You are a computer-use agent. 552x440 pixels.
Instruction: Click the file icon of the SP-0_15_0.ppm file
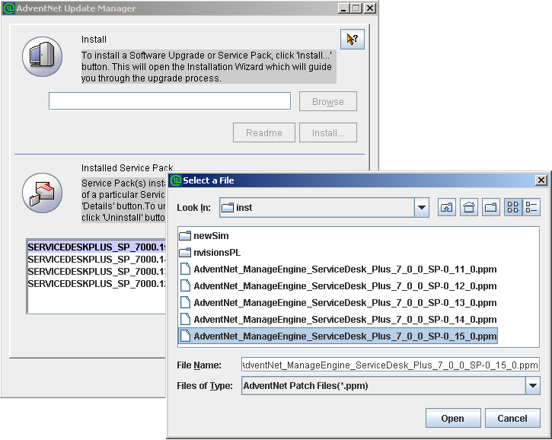click(185, 336)
